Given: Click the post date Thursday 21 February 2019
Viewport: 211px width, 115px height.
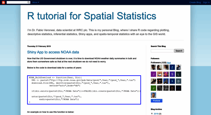Looking at the screenshot, I should point(39,46).
